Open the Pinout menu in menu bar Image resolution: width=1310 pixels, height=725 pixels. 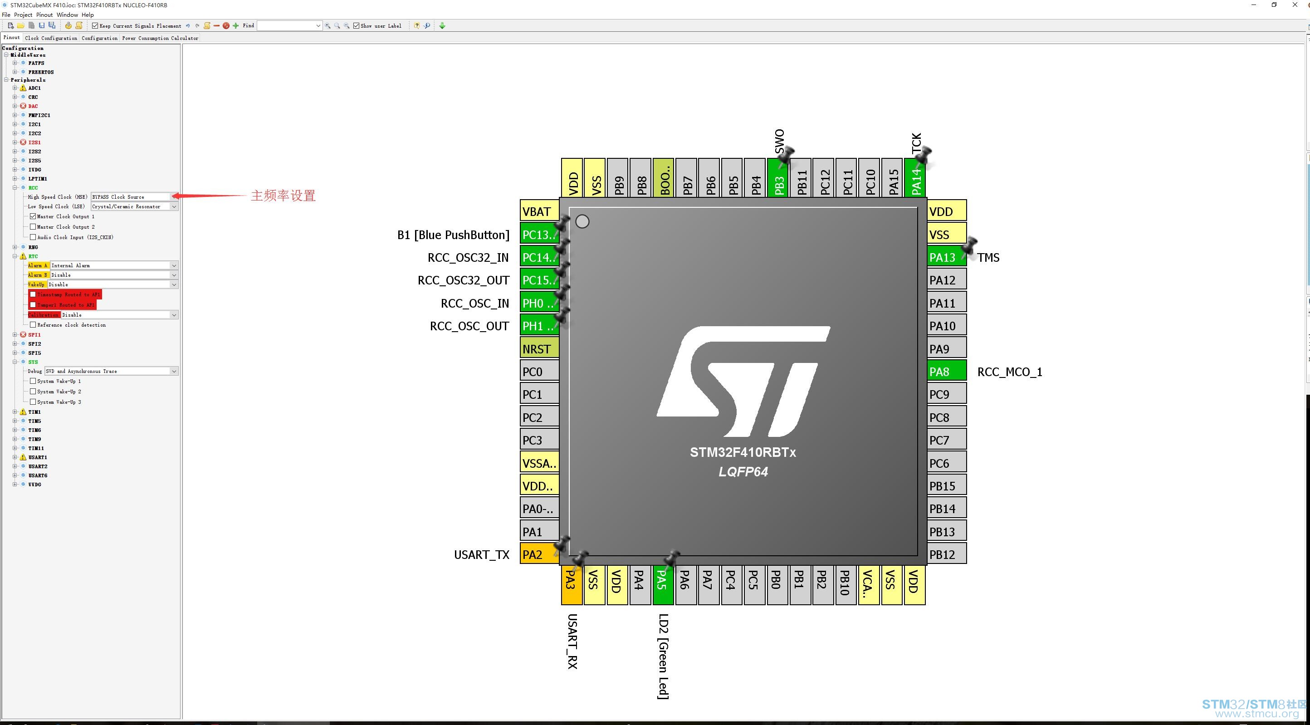[x=44, y=15]
